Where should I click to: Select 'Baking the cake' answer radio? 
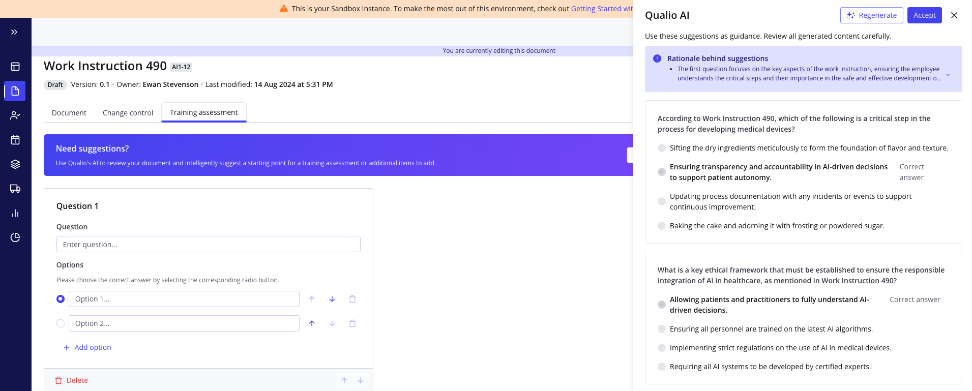coord(662,226)
